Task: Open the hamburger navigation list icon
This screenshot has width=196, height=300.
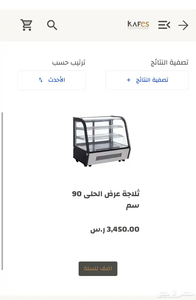Action: click(x=164, y=25)
